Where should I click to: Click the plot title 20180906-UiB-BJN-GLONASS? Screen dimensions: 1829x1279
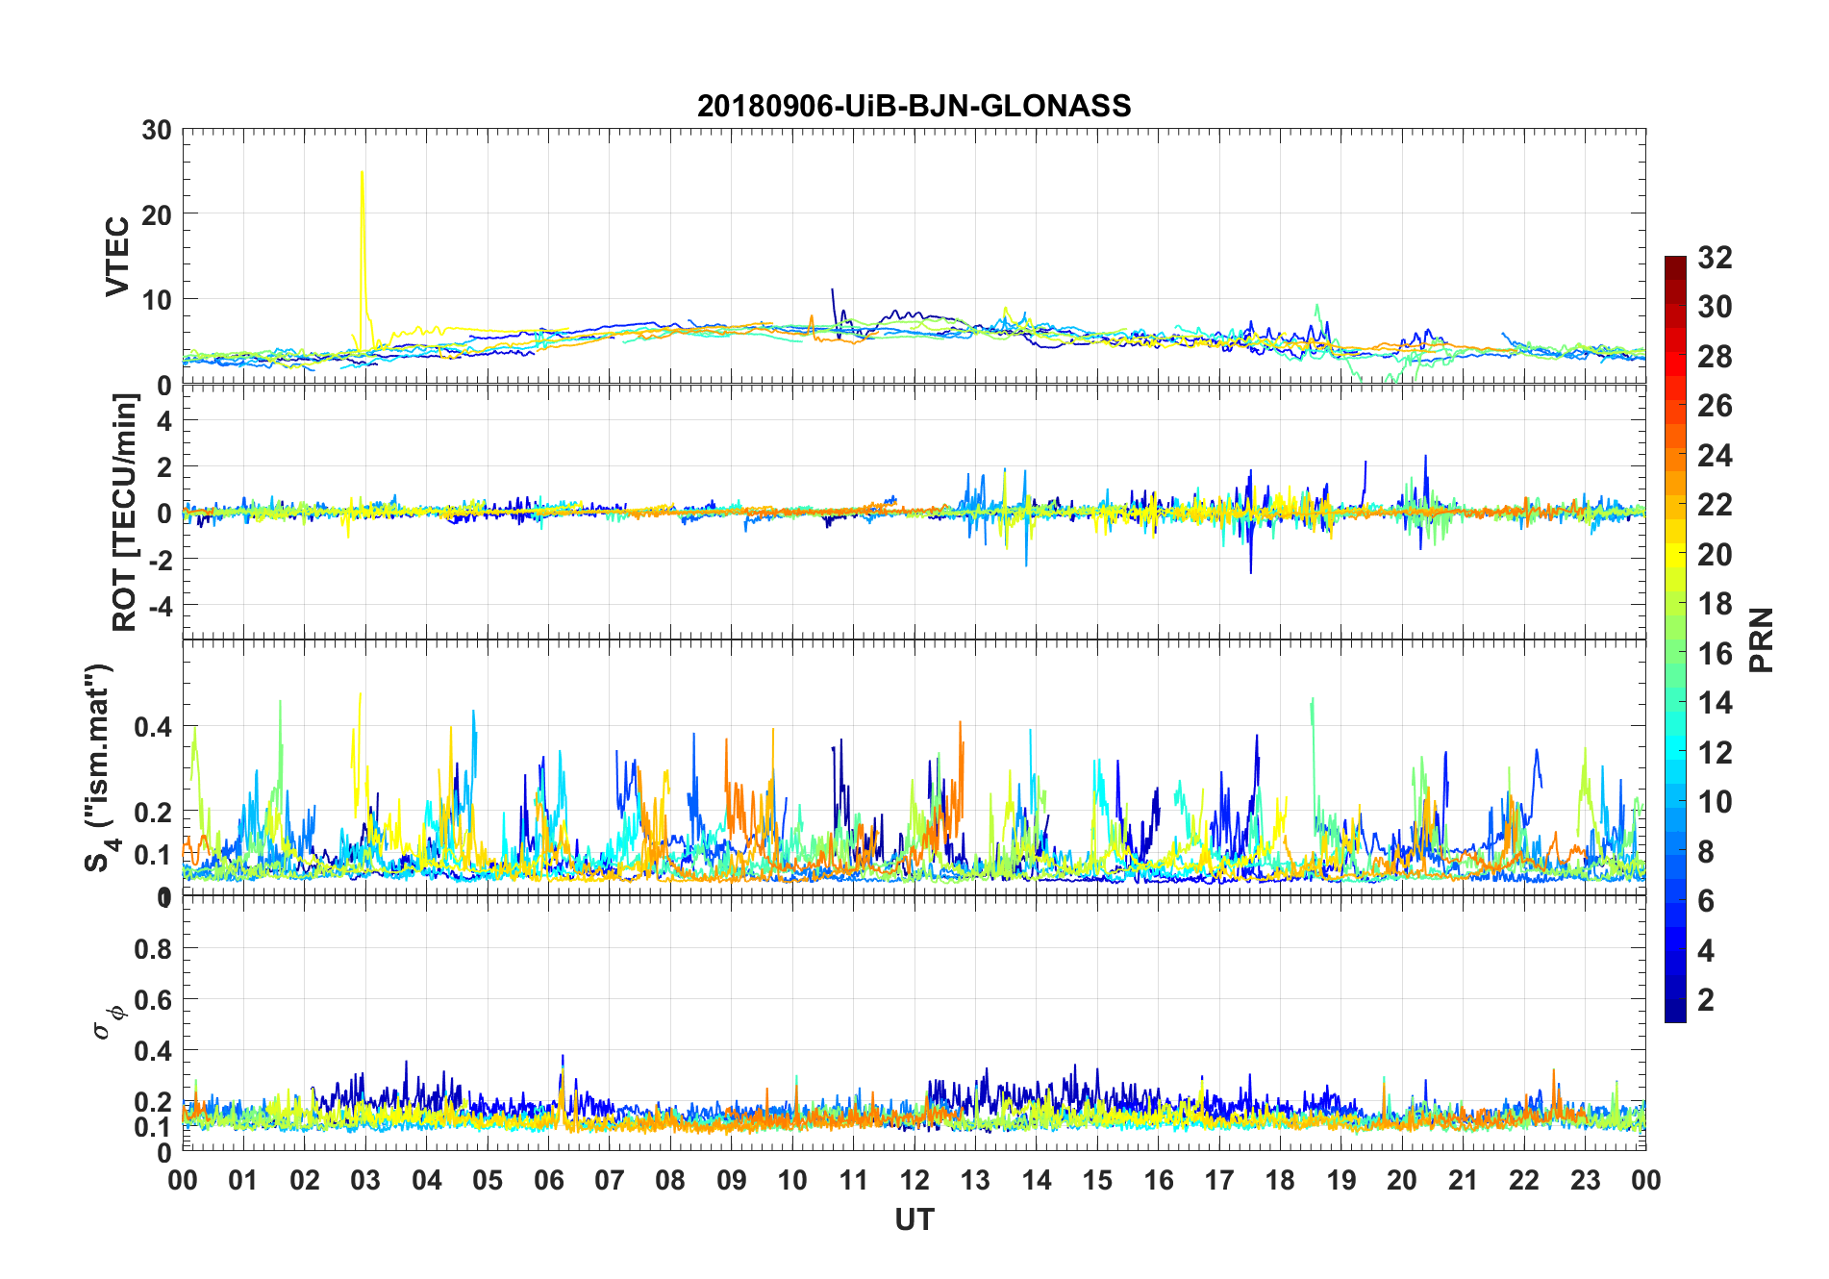coord(914,105)
